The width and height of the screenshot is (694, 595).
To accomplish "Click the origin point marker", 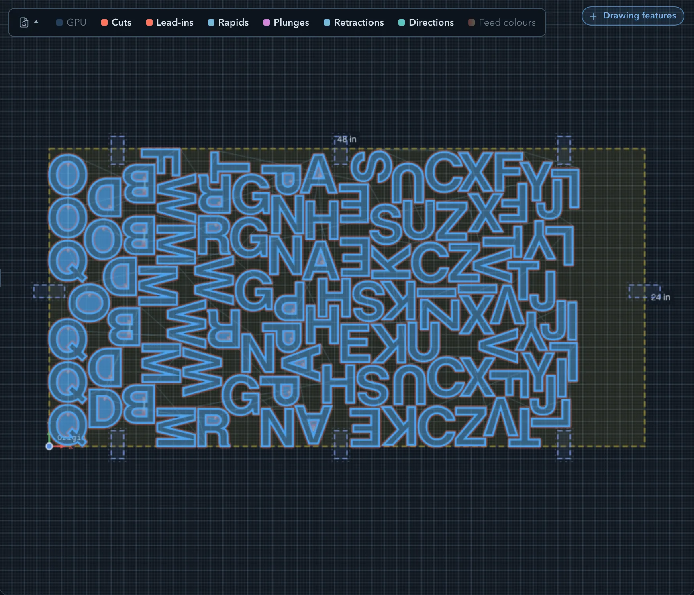I will click(49, 446).
